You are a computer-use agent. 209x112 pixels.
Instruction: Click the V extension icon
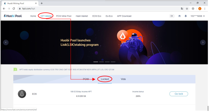click(193, 9)
